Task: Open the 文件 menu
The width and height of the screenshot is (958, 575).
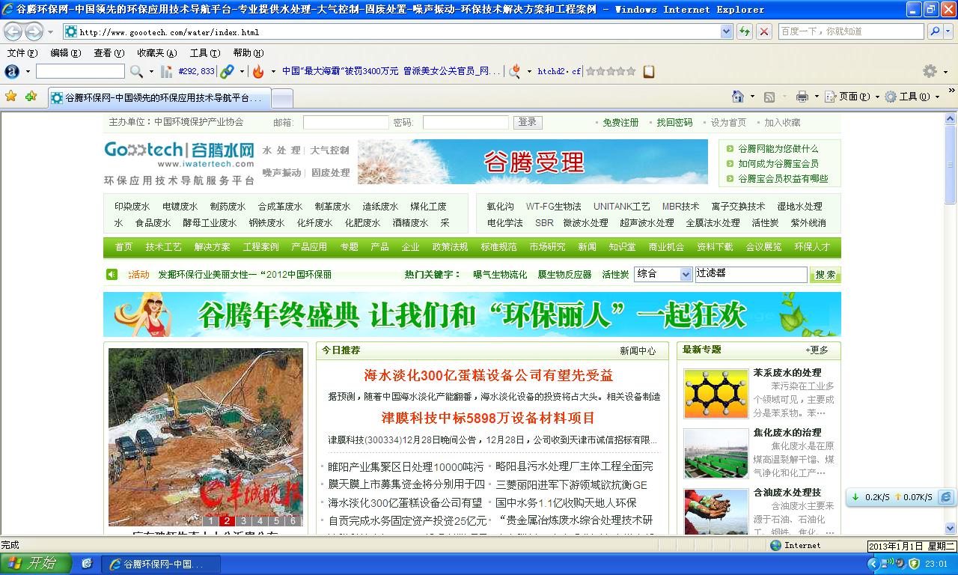Action: (22, 53)
